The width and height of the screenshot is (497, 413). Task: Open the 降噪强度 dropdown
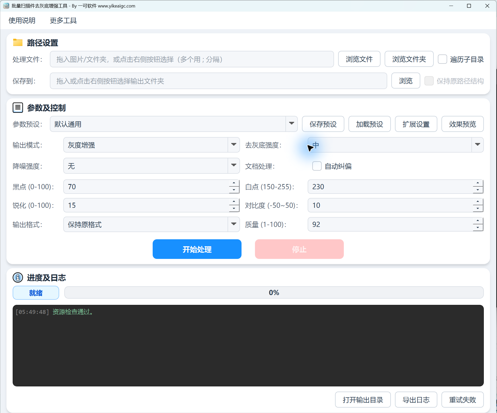(151, 166)
